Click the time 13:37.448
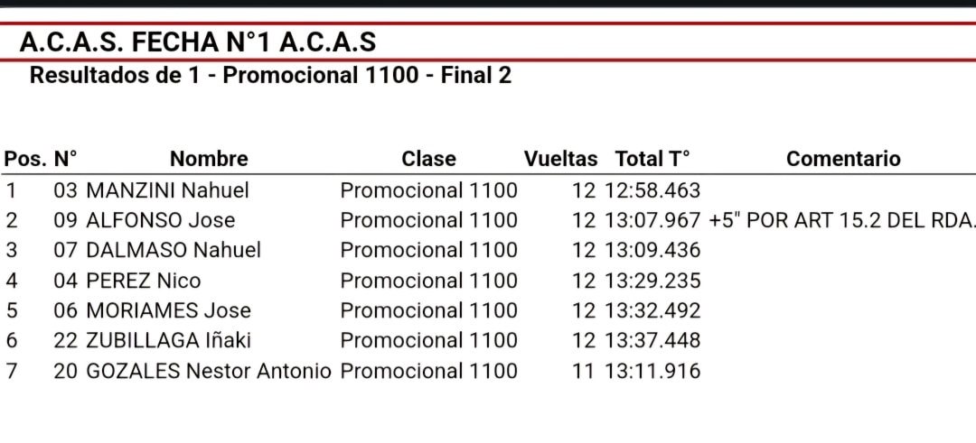This screenshot has height=443, width=976. (653, 340)
